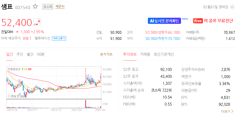This screenshot has height=115, width=235.
Task: Open AI 실시간 분석확인 button
Action: coord(164,21)
